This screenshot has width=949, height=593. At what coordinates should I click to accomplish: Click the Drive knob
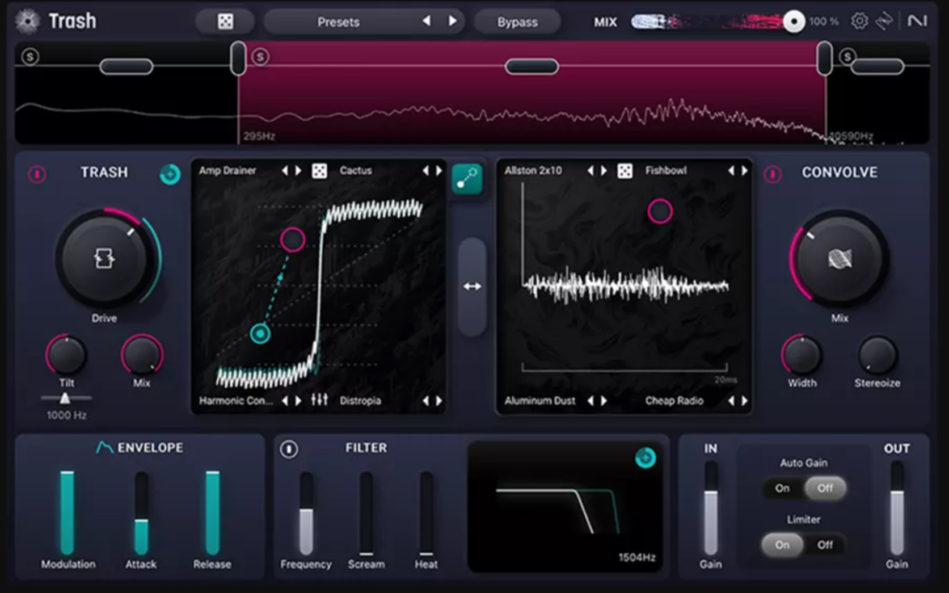[x=104, y=259]
